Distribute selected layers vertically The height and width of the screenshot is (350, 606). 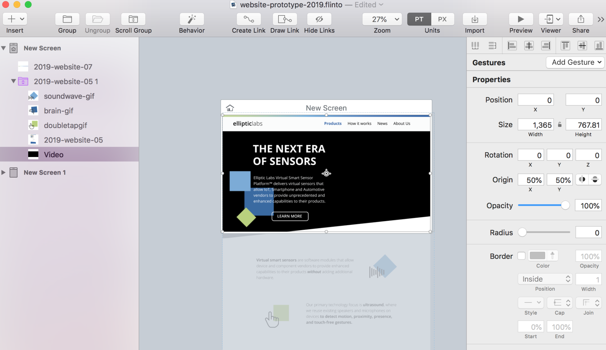pyautogui.click(x=492, y=46)
